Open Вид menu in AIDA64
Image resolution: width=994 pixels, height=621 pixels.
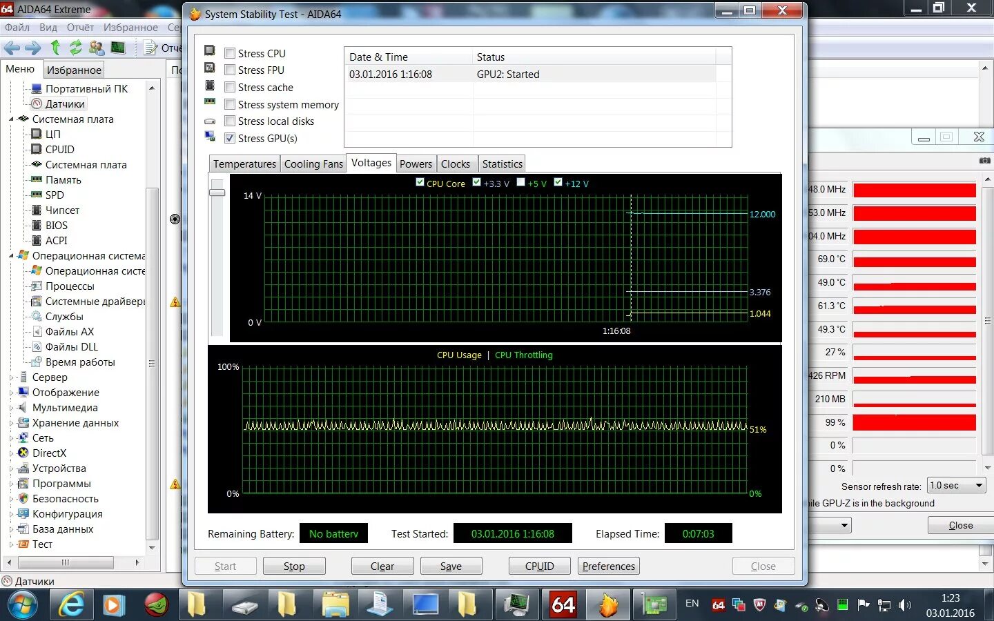[48, 28]
